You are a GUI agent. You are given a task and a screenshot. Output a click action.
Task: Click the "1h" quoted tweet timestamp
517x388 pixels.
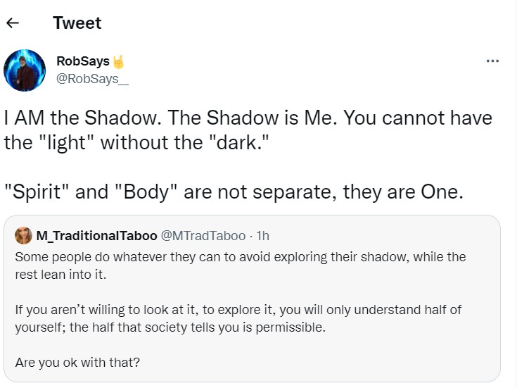click(264, 235)
